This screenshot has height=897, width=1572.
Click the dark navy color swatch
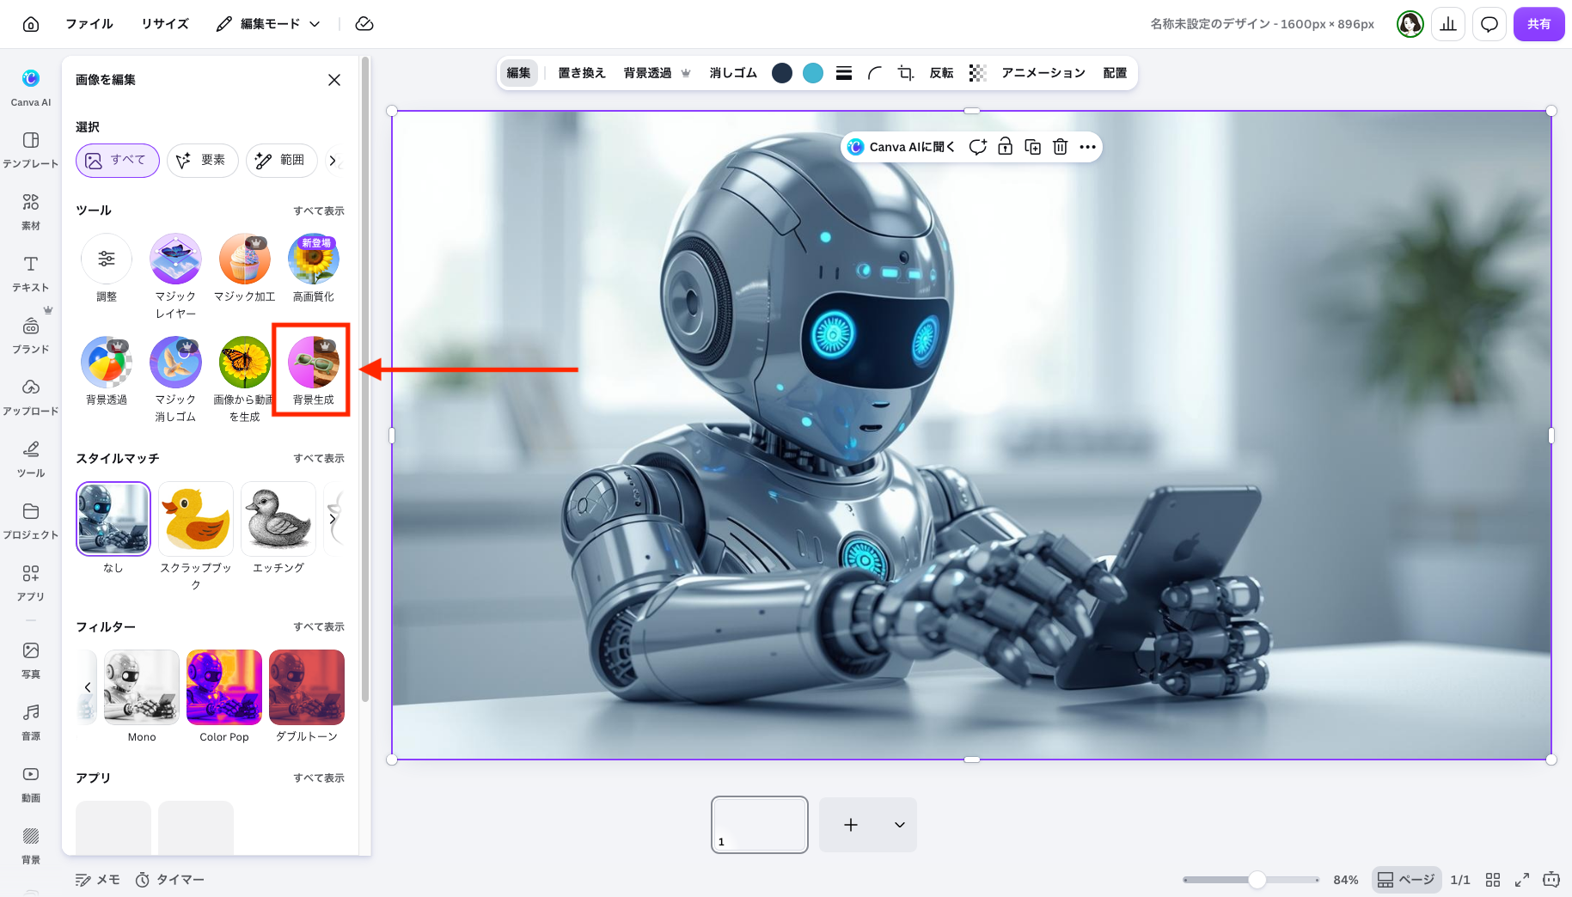[782, 73]
